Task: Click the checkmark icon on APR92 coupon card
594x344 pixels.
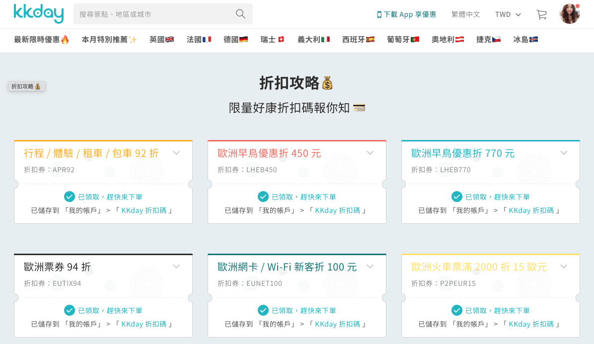Action: coord(70,196)
